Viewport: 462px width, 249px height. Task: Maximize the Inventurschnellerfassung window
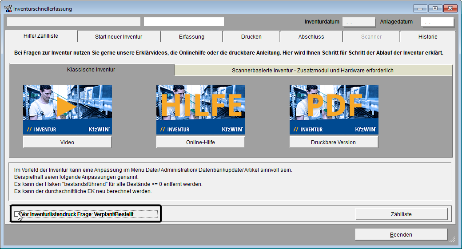coord(435,8)
